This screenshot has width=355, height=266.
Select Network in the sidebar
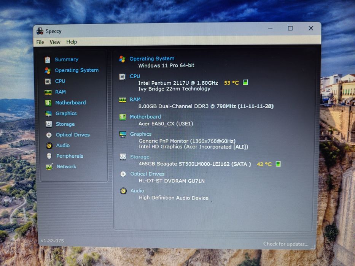pos(67,166)
